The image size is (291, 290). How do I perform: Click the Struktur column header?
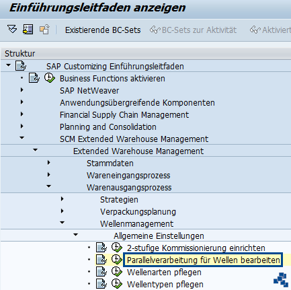click(146, 53)
